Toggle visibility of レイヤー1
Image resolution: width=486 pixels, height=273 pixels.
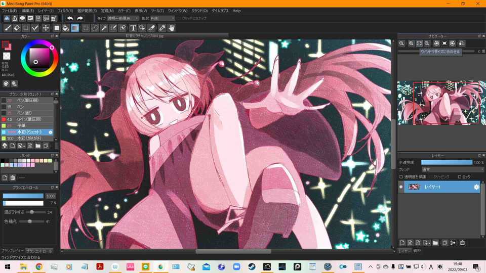pos(401,187)
